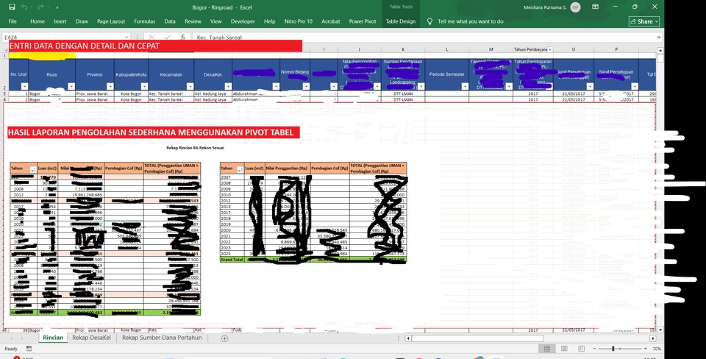The image size is (706, 359).
Task: Open Desa/Kel. column filter dropdown
Action: click(x=228, y=86)
